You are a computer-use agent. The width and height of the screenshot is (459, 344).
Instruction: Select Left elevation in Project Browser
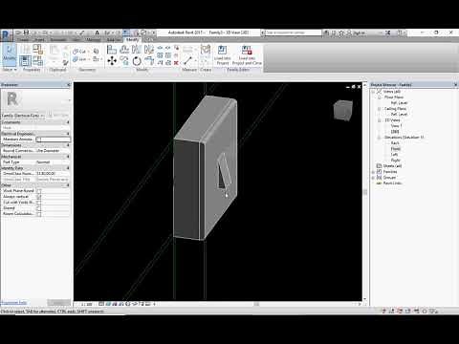(x=394, y=155)
